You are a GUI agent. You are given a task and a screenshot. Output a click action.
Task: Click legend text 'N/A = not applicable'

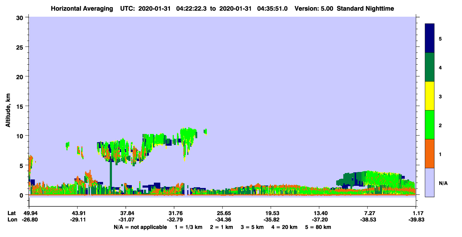(x=140, y=227)
